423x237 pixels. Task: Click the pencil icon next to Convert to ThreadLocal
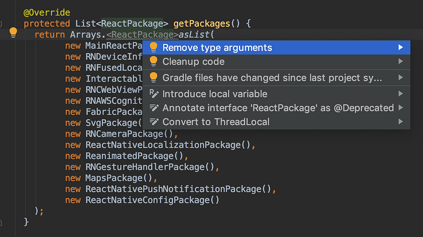154,122
